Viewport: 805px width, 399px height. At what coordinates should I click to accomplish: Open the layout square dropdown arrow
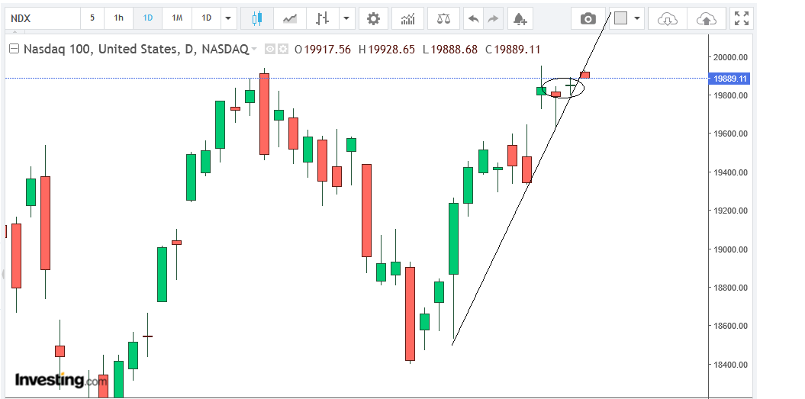637,18
